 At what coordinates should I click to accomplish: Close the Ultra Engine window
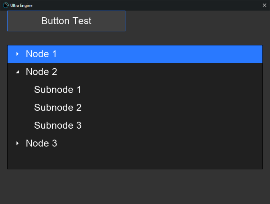264,5
